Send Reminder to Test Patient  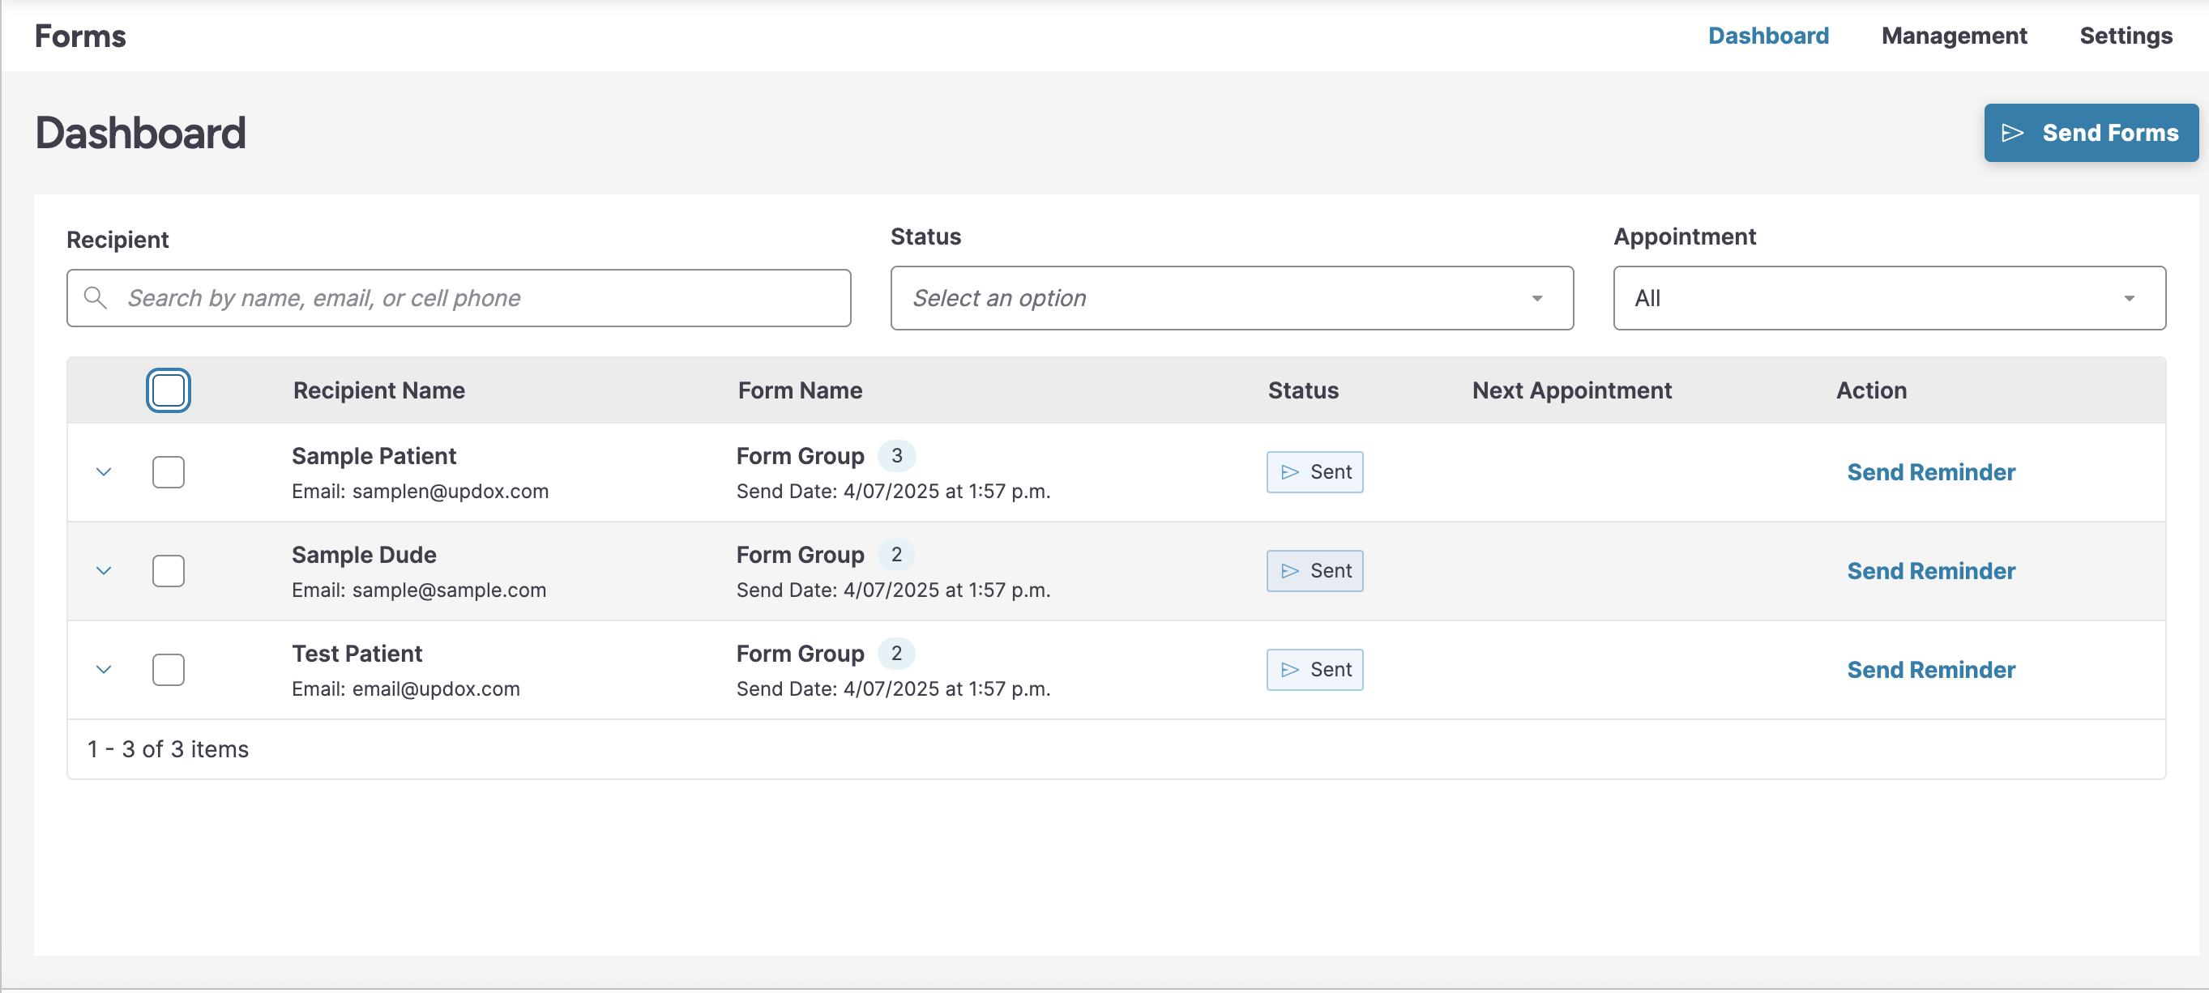click(1930, 669)
